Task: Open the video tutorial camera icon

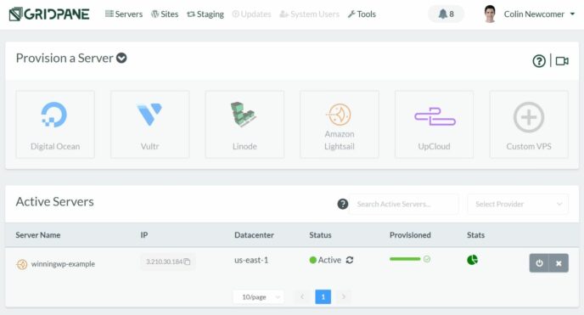Action: (562, 61)
